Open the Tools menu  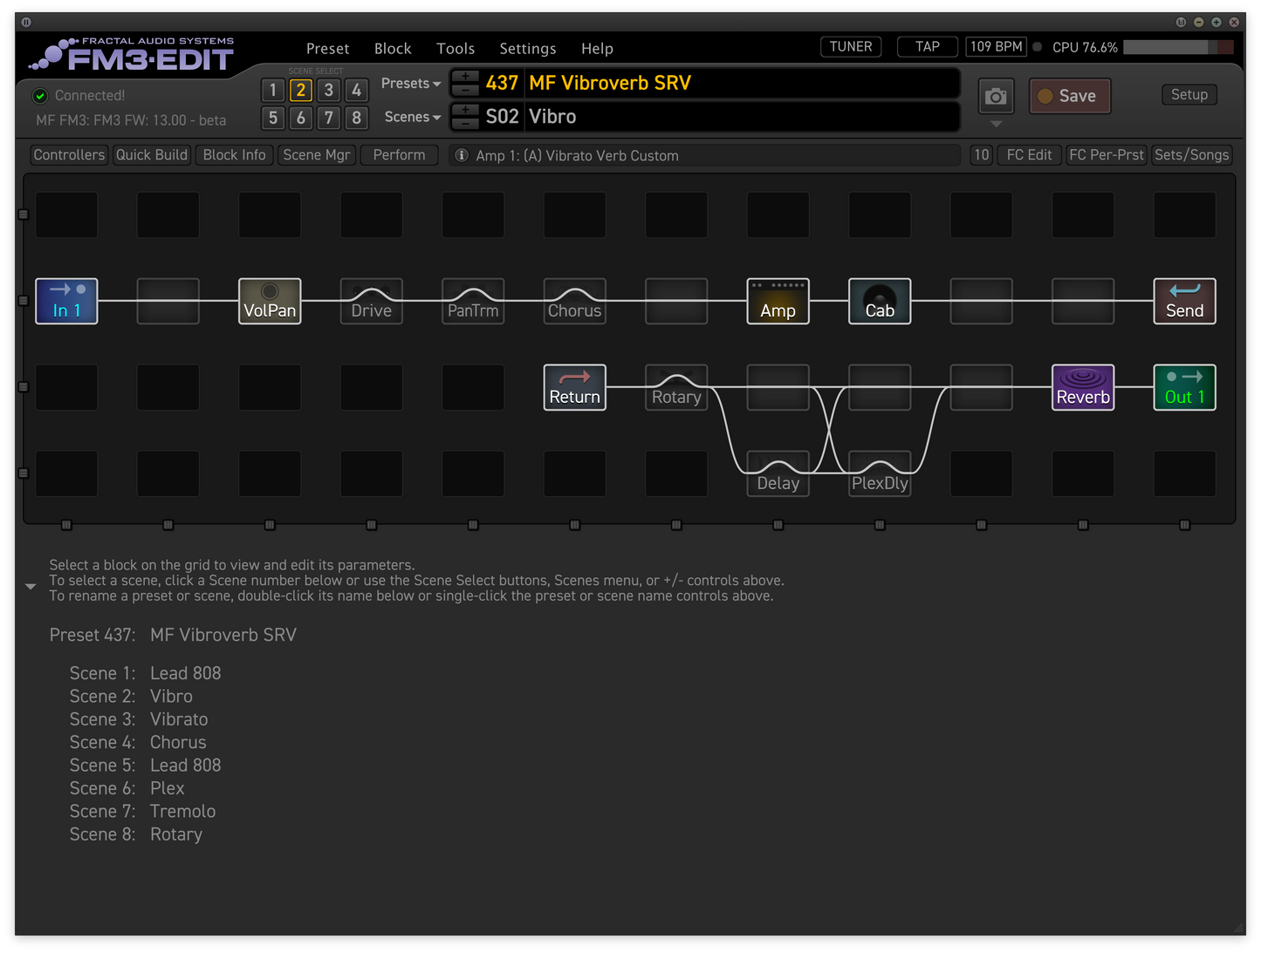click(456, 49)
